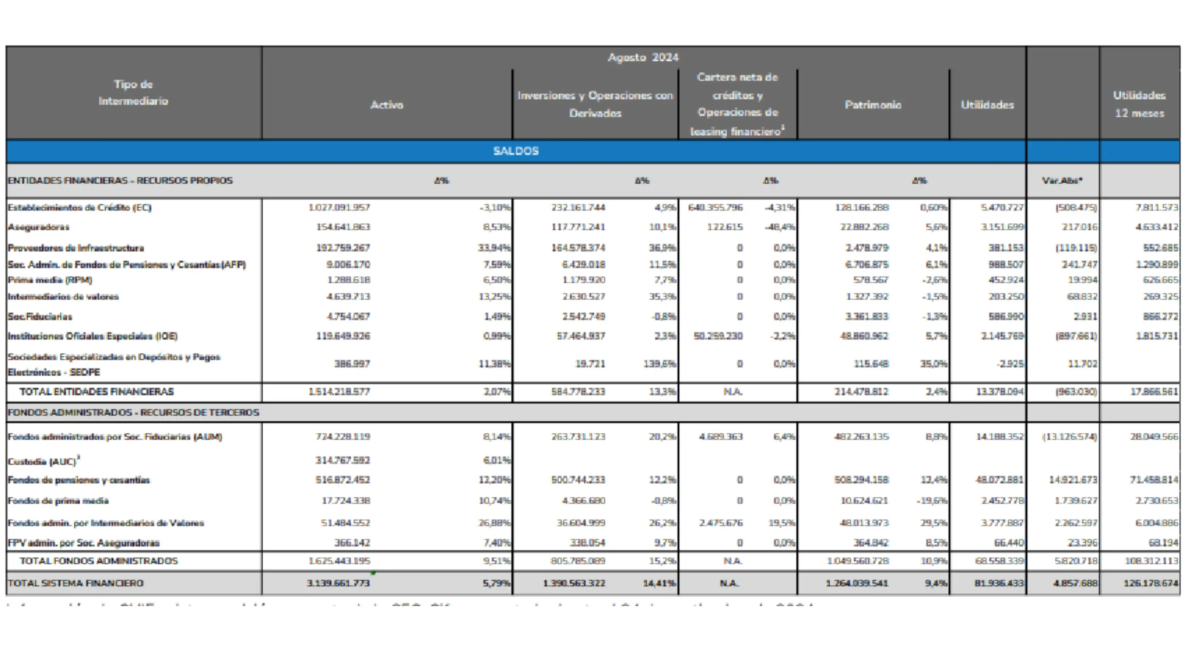
Task: Select the 'Aseguradoras' row label
Action: click(39, 227)
